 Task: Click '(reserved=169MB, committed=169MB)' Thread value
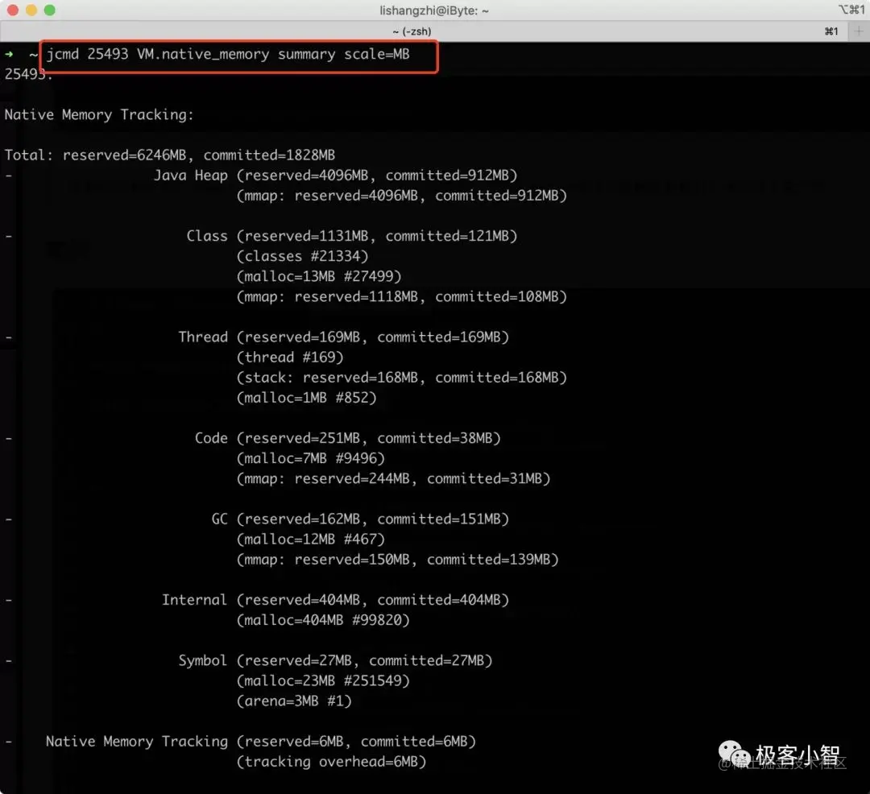(373, 337)
